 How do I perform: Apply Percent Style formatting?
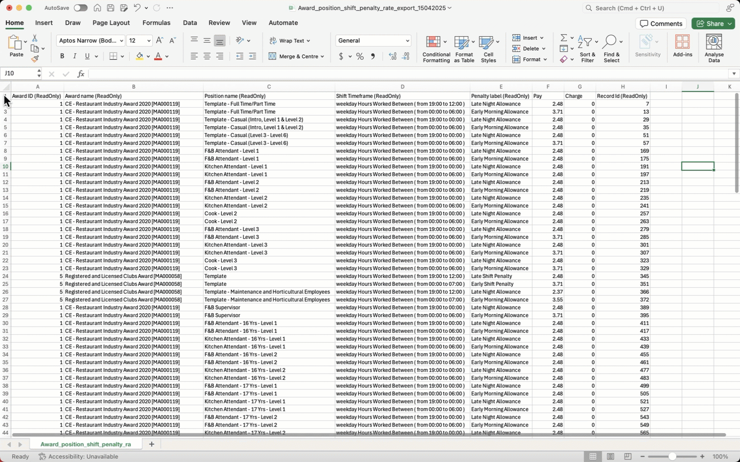click(x=360, y=56)
